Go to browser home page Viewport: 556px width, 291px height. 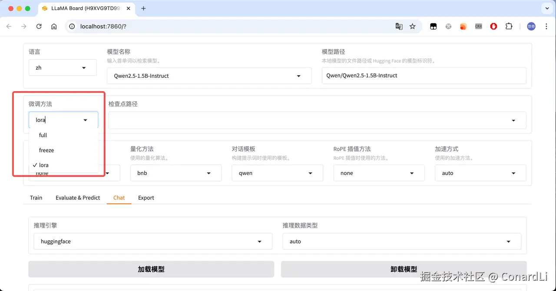pyautogui.click(x=54, y=26)
